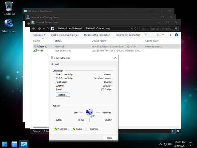Close Ethernet Status with the X
The height and width of the screenshot is (148, 197).
[115, 58]
